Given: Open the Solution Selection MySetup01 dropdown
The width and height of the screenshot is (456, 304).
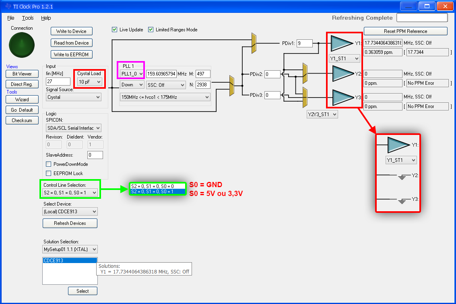Looking at the screenshot, I should pyautogui.click(x=70, y=249).
